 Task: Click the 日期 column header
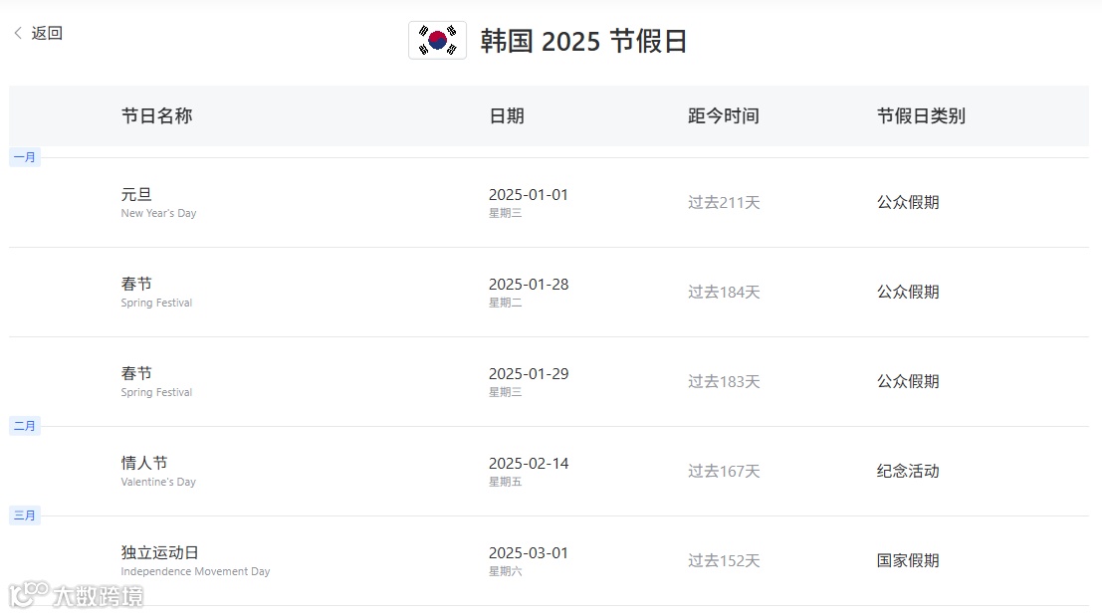[x=507, y=115]
